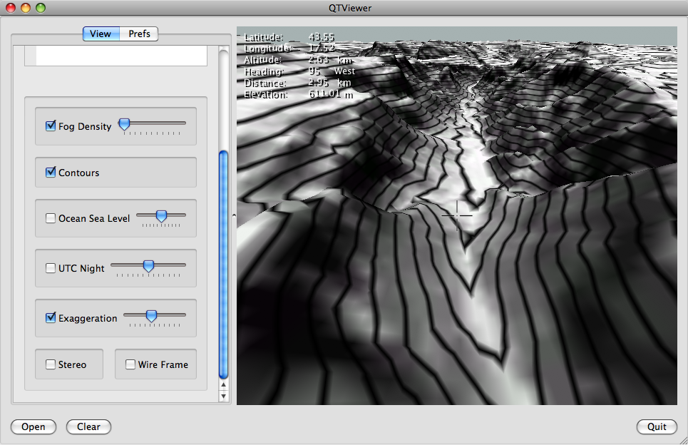
Task: Disable the Fog Density checkbox
Action: click(x=51, y=126)
